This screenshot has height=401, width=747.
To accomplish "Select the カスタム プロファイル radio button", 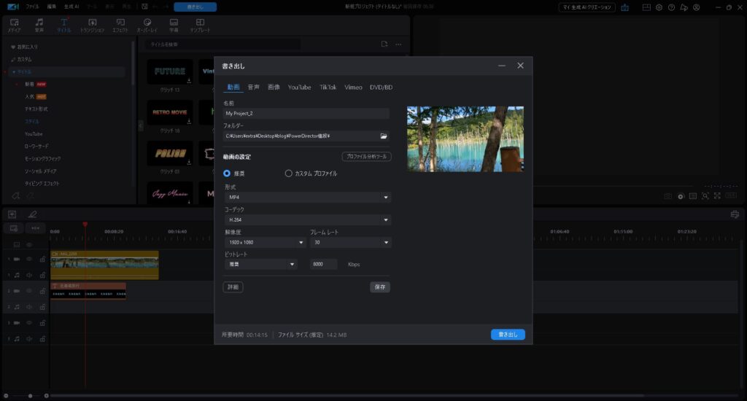I will 289,174.
